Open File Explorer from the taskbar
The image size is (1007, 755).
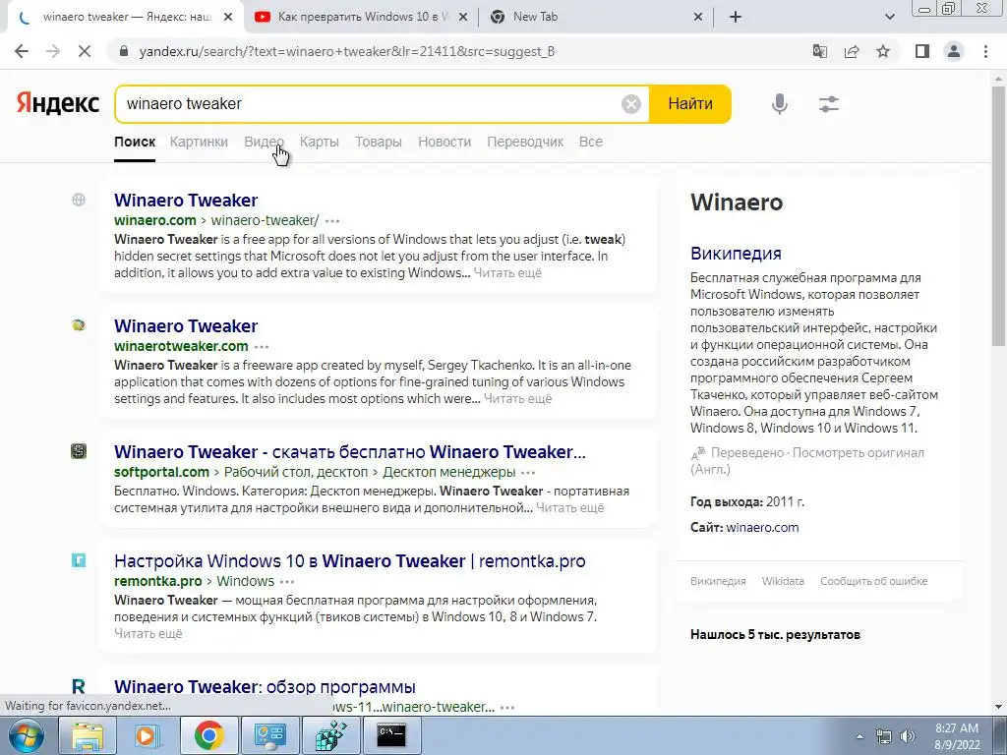[87, 735]
